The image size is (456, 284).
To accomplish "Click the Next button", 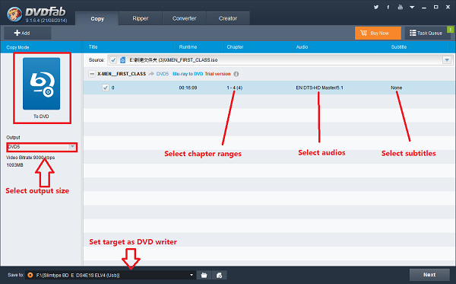I will 429,275.
